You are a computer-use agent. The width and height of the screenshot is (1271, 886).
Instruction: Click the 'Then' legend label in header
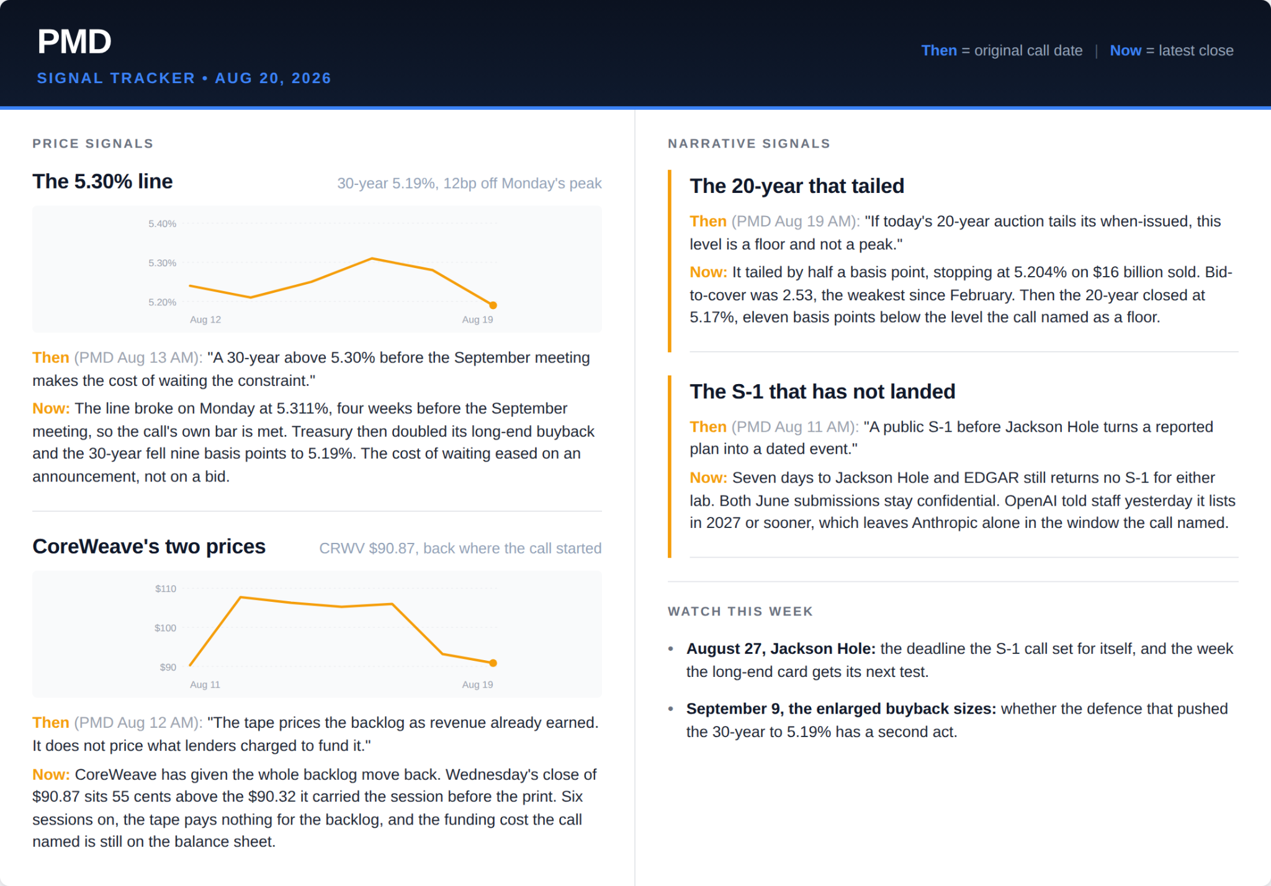coord(938,50)
